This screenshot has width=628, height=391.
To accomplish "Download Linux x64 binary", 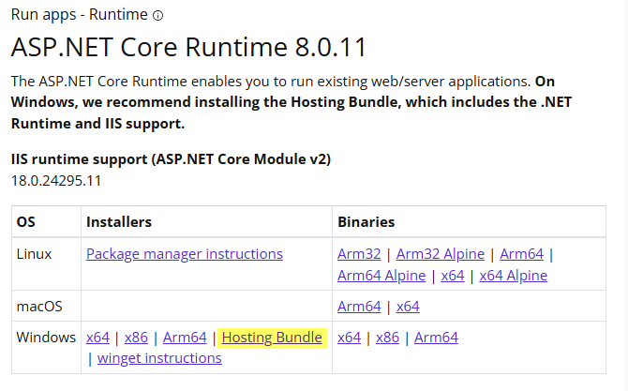I will (453, 276).
